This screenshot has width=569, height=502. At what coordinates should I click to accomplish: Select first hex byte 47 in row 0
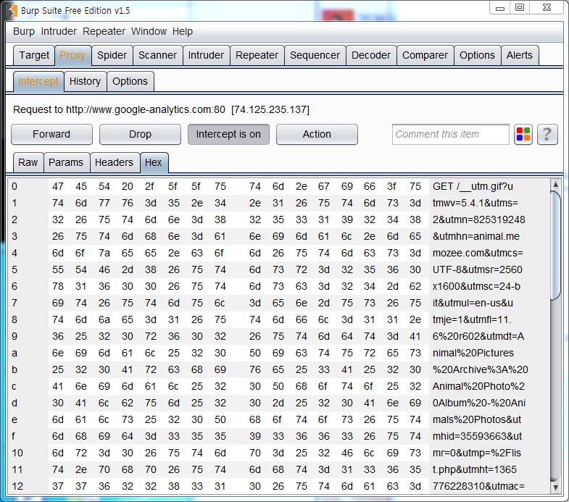pyautogui.click(x=58, y=186)
